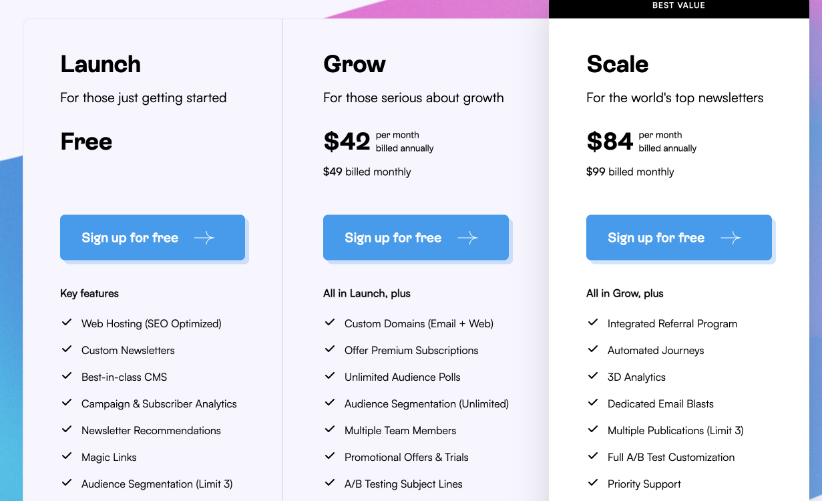
Task: Sign up for free on Grow plan
Action: (x=393, y=238)
